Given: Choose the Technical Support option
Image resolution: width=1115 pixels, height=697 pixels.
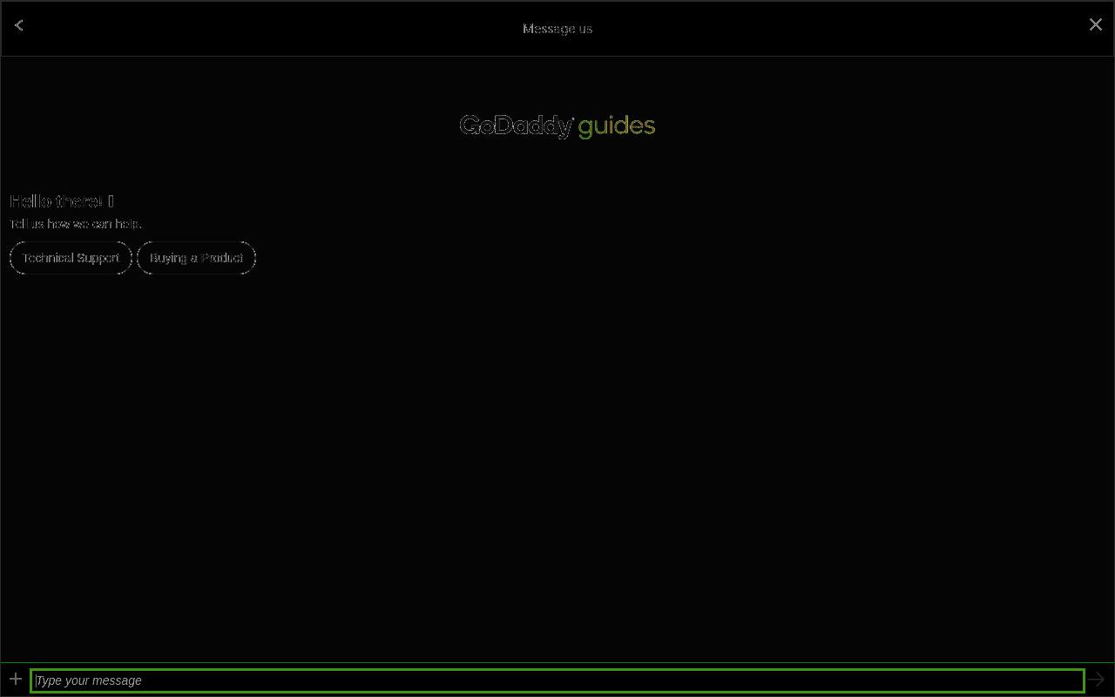Looking at the screenshot, I should point(71,258).
